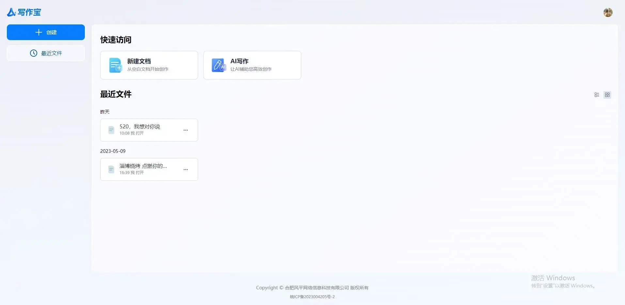This screenshot has width=625, height=305.
Task: Click the AI写作 pen icon
Action: click(218, 65)
